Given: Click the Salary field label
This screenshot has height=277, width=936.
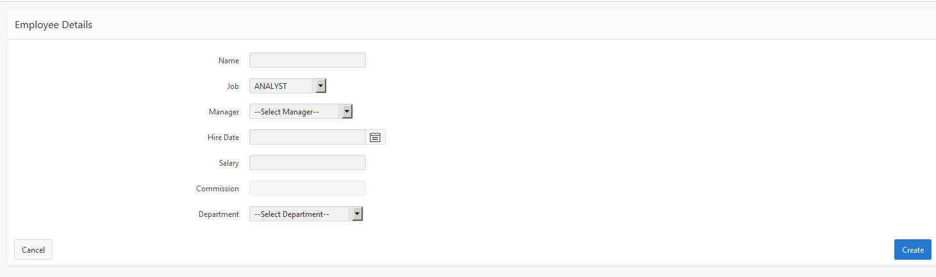Looking at the screenshot, I should tap(229, 163).
